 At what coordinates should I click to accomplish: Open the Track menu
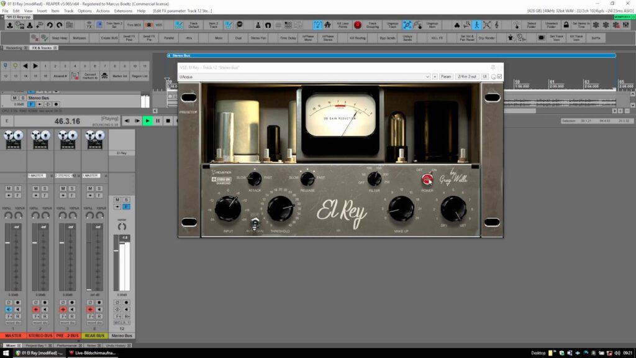68,11
